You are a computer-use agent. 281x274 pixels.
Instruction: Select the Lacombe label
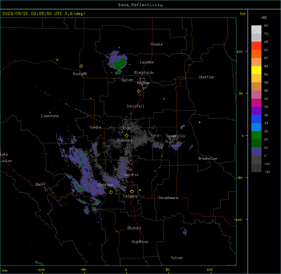[147, 62]
